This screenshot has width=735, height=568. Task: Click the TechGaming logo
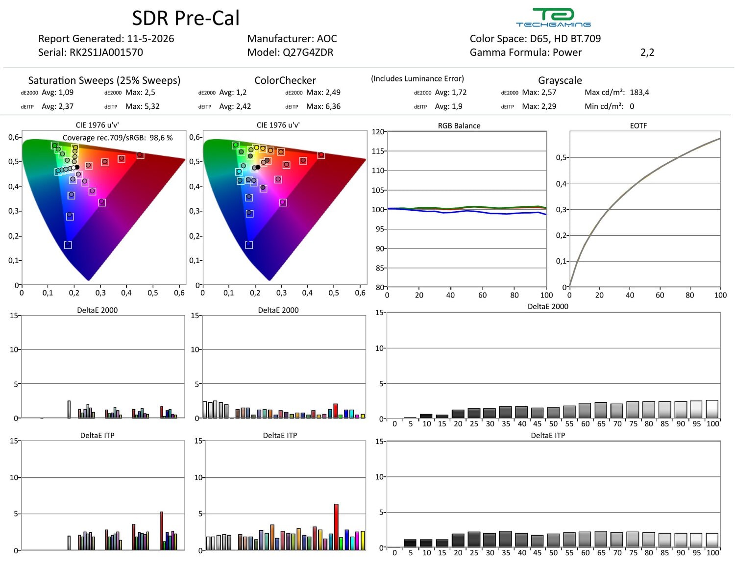(553, 17)
